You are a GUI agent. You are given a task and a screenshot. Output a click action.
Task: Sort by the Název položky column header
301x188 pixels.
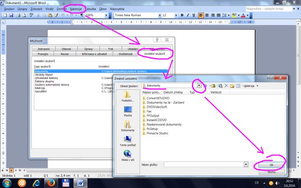tap(151, 92)
